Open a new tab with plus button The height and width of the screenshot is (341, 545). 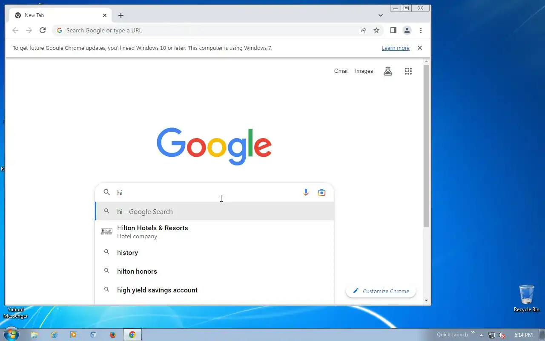tap(121, 15)
